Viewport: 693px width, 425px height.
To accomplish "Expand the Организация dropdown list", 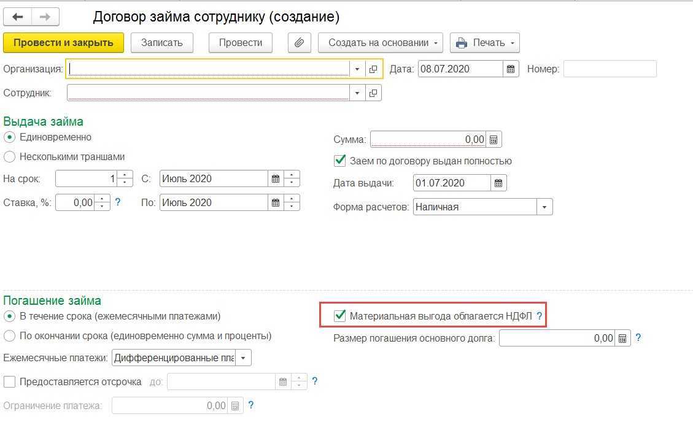I will (357, 69).
